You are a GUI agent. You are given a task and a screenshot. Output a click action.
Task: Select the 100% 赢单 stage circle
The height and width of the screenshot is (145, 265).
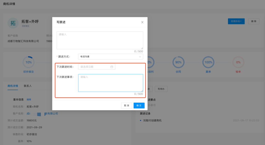pos(208,62)
